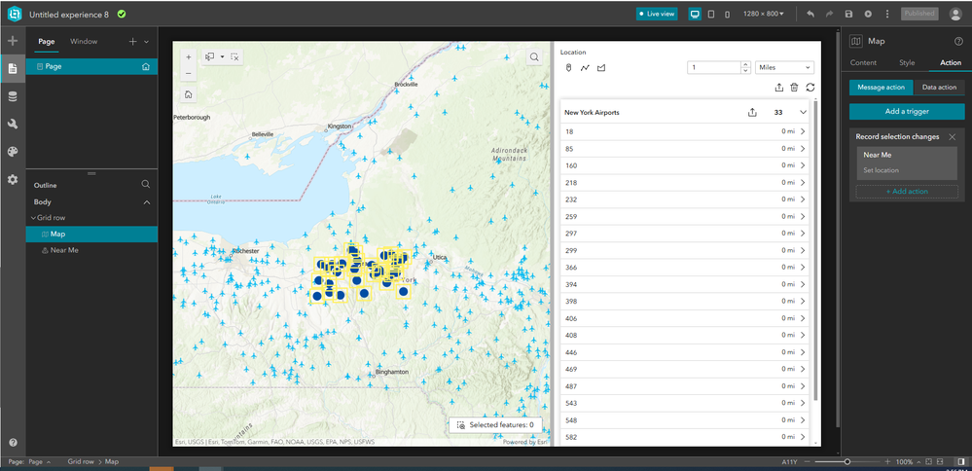Open the Miles unit dropdown
The width and height of the screenshot is (972, 471).
coord(784,68)
